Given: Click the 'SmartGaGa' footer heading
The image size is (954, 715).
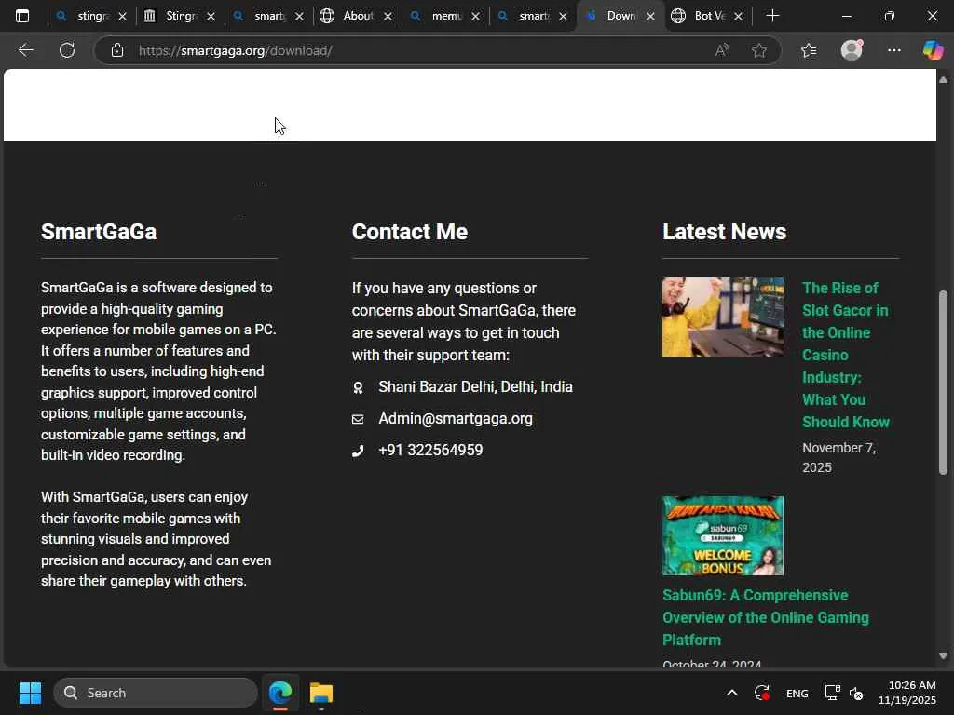Looking at the screenshot, I should [x=99, y=232].
